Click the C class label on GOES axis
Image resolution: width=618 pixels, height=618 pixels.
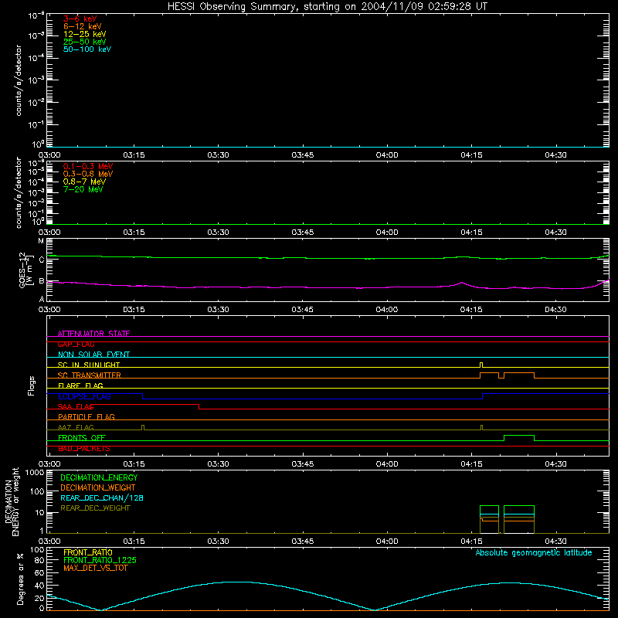point(42,260)
